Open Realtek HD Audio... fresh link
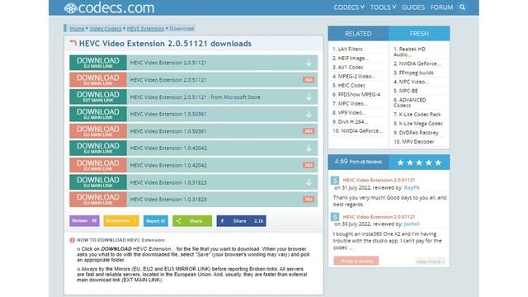 [409, 52]
